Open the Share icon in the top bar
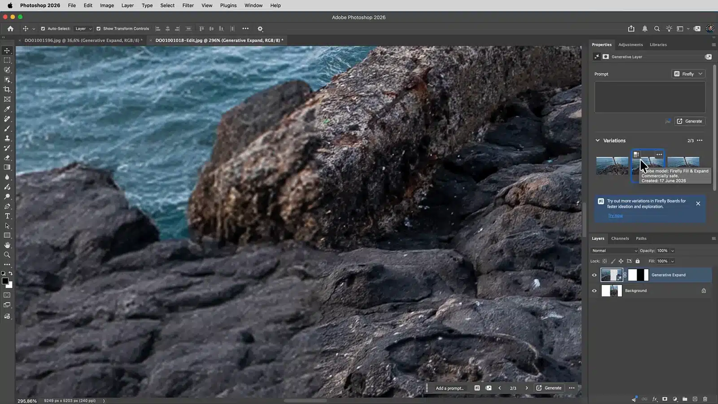 pos(631,29)
